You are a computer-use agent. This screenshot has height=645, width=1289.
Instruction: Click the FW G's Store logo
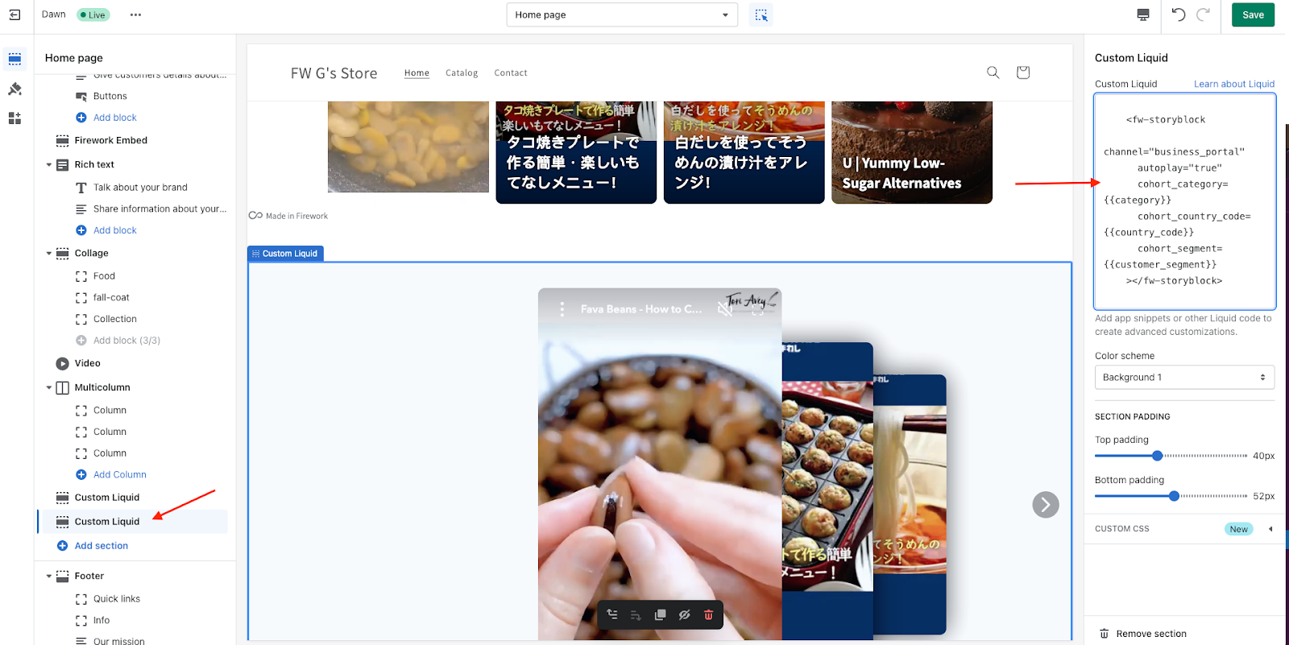click(334, 73)
